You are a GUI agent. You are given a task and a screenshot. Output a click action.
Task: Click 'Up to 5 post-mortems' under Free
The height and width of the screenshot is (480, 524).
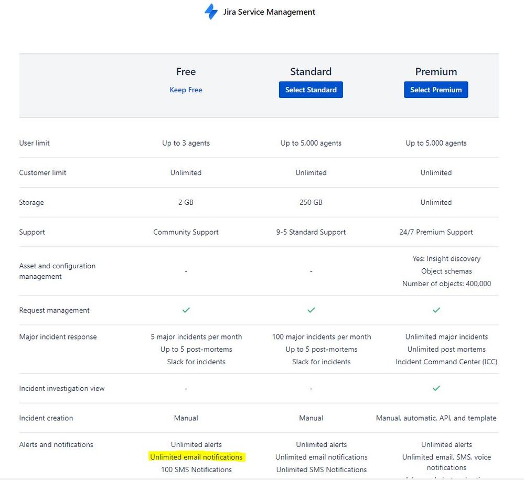pos(196,349)
